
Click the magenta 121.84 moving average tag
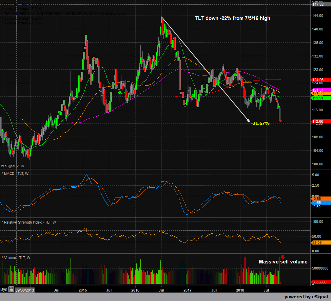point(321,90)
